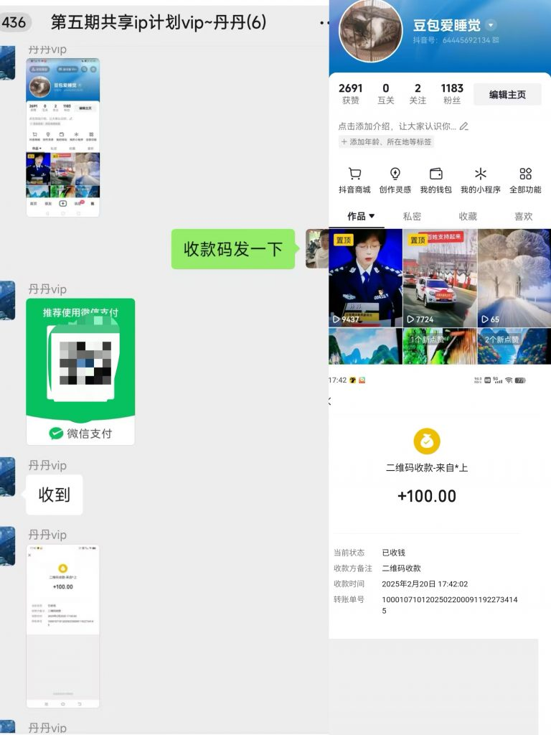Open video thumbnail labeled 1个新点赞
Image resolution: width=551 pixels, height=735 pixels.
[x=440, y=347]
